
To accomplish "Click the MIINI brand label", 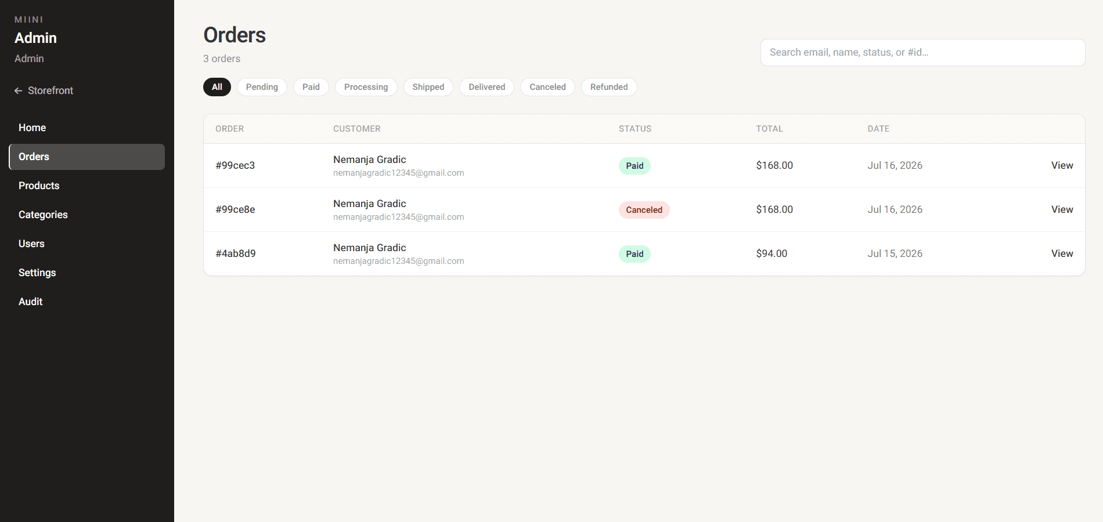I will (29, 20).
